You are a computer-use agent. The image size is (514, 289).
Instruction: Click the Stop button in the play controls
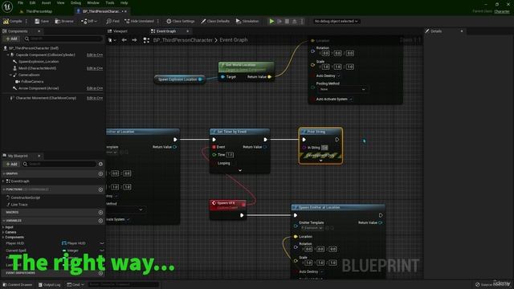[x=288, y=22]
